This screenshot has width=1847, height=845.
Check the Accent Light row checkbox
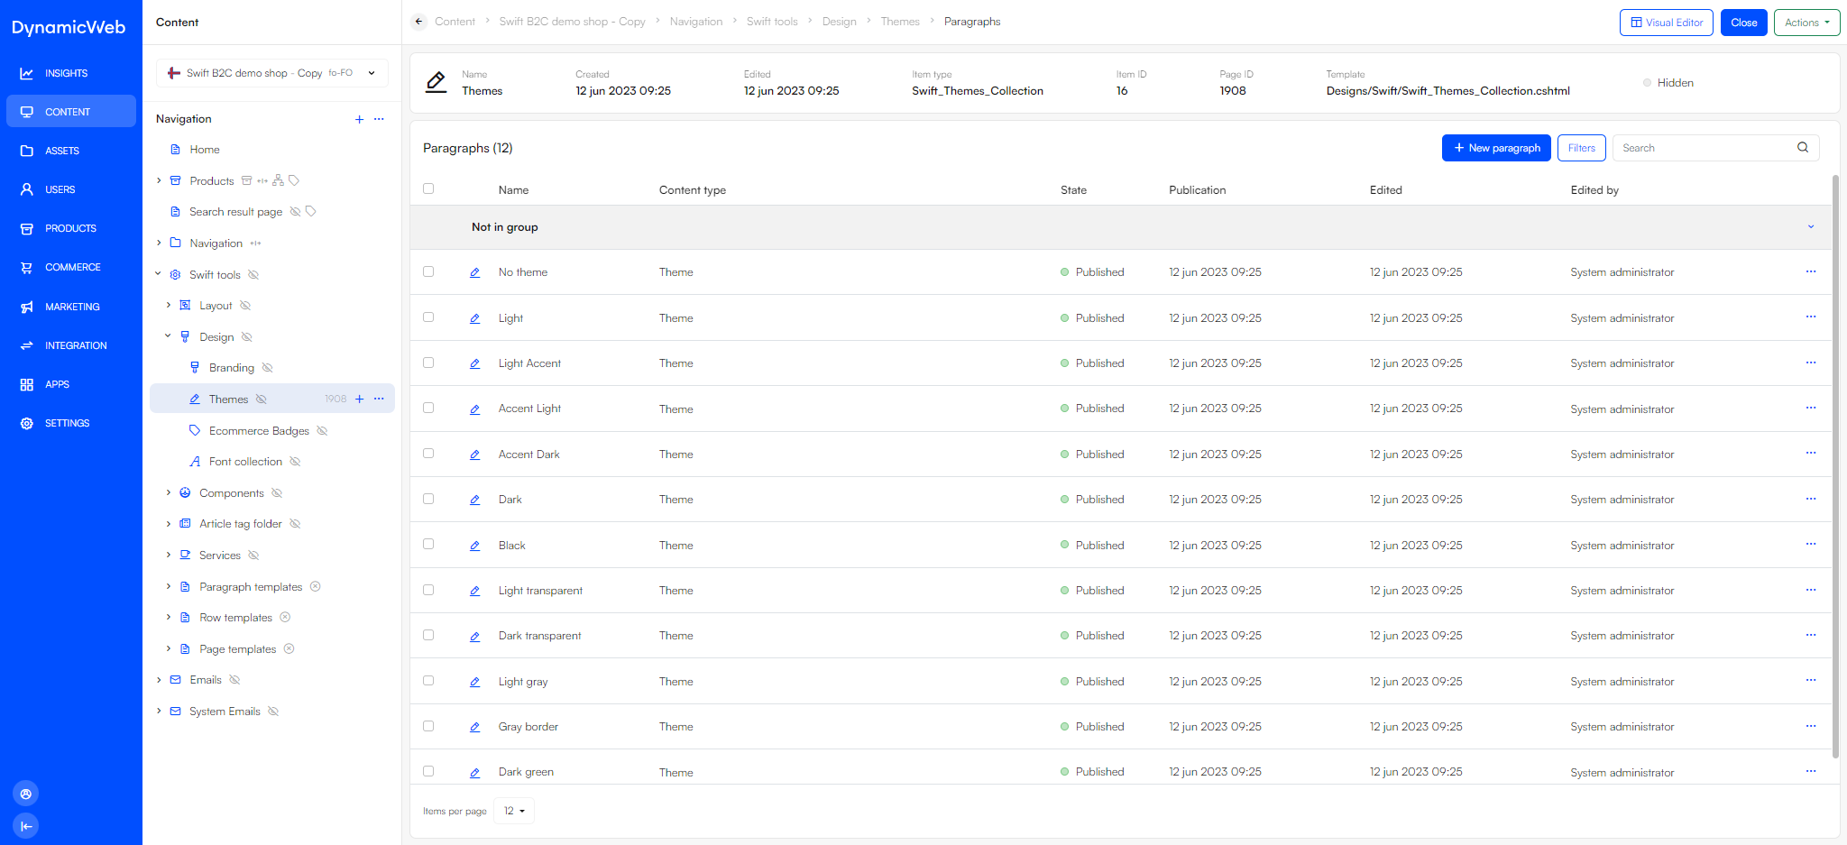428,408
